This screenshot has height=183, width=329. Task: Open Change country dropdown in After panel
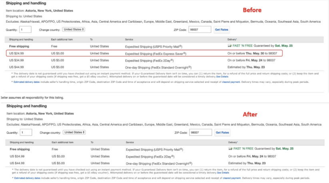point(74,132)
